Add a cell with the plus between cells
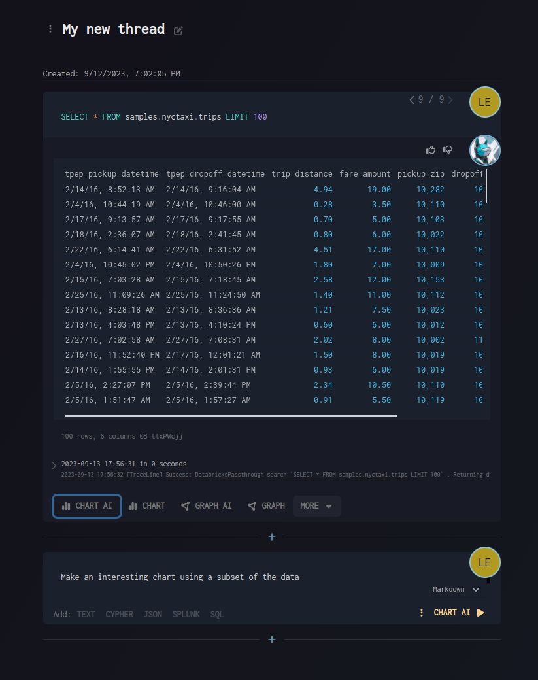This screenshot has width=538, height=680. [272, 537]
